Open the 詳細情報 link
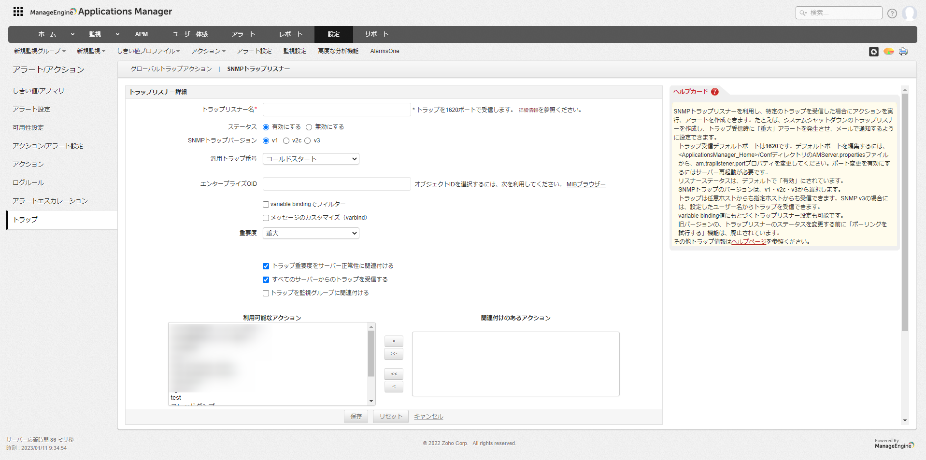The image size is (926, 460). click(528, 110)
